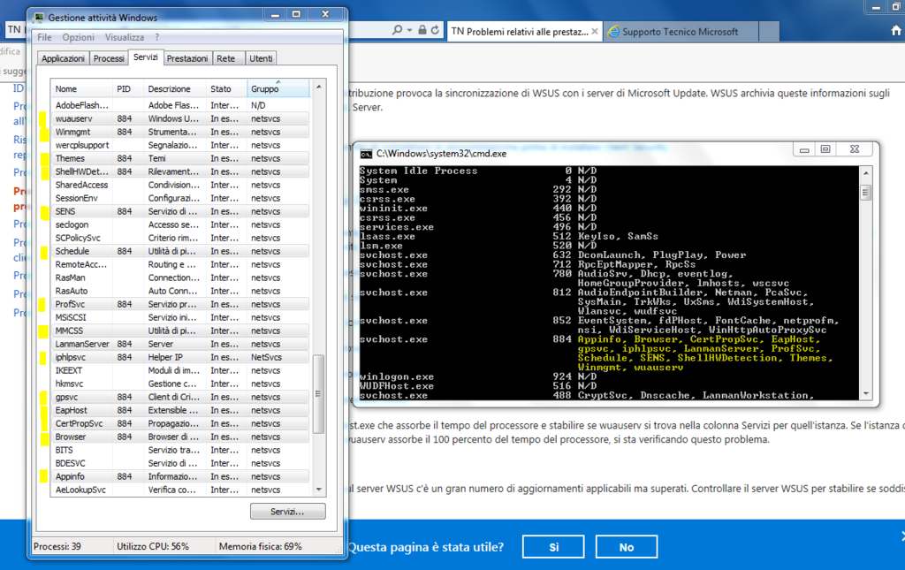Click 'Memoria fisica: 69%' in the status bar

261,546
